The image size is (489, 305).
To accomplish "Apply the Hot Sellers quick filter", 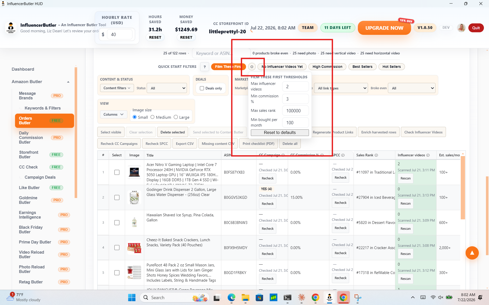I will click(391, 67).
